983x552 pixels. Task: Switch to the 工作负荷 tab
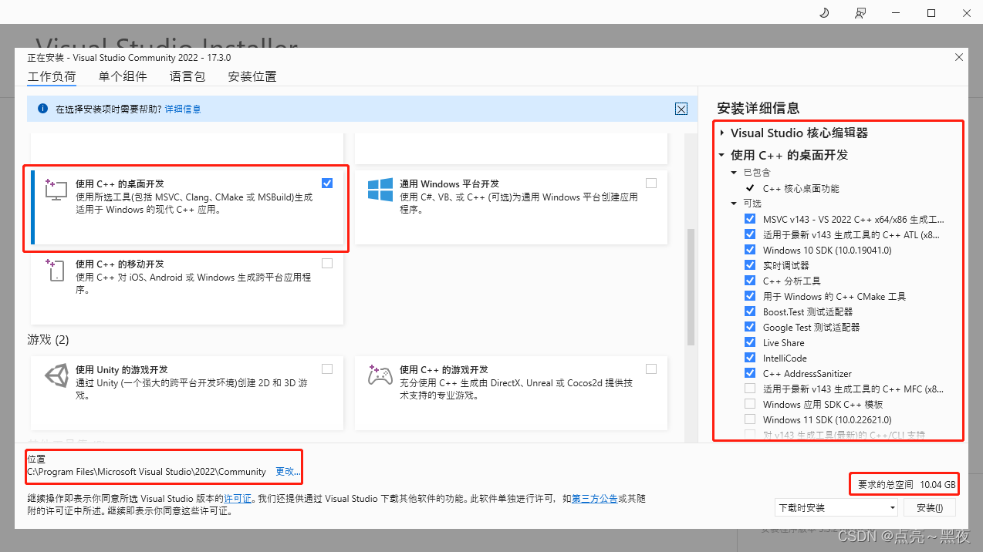point(52,76)
